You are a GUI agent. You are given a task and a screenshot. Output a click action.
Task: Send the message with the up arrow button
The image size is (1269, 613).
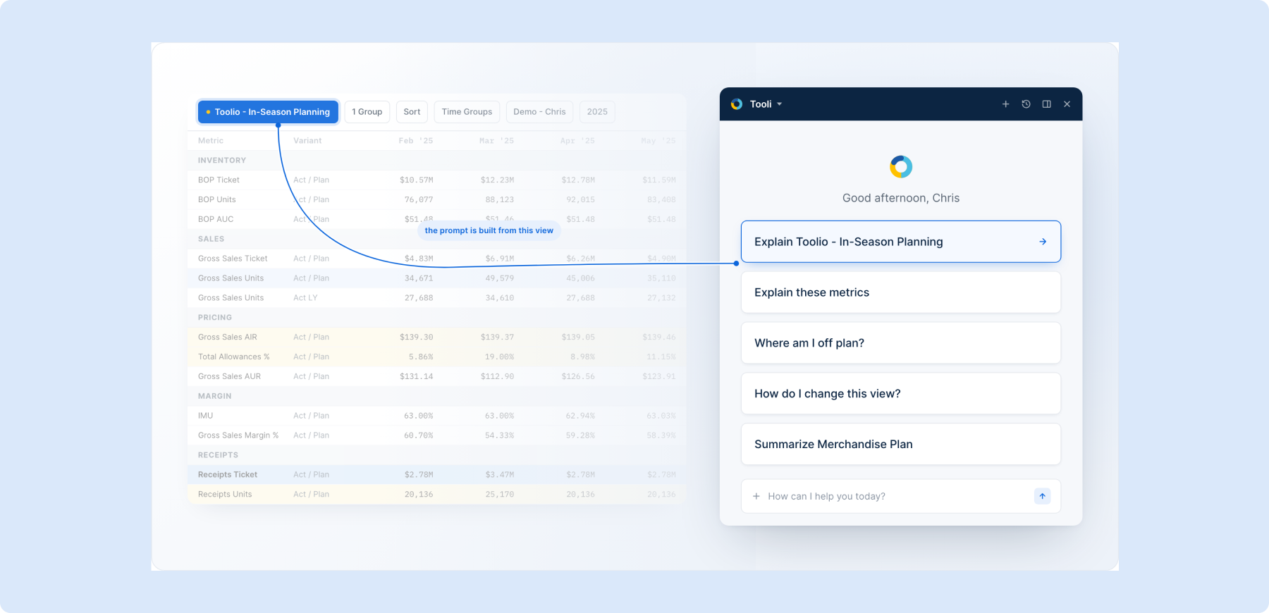1043,496
